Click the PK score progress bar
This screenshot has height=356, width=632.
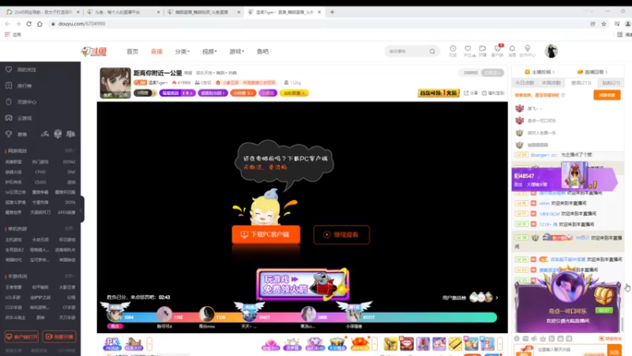(x=302, y=317)
